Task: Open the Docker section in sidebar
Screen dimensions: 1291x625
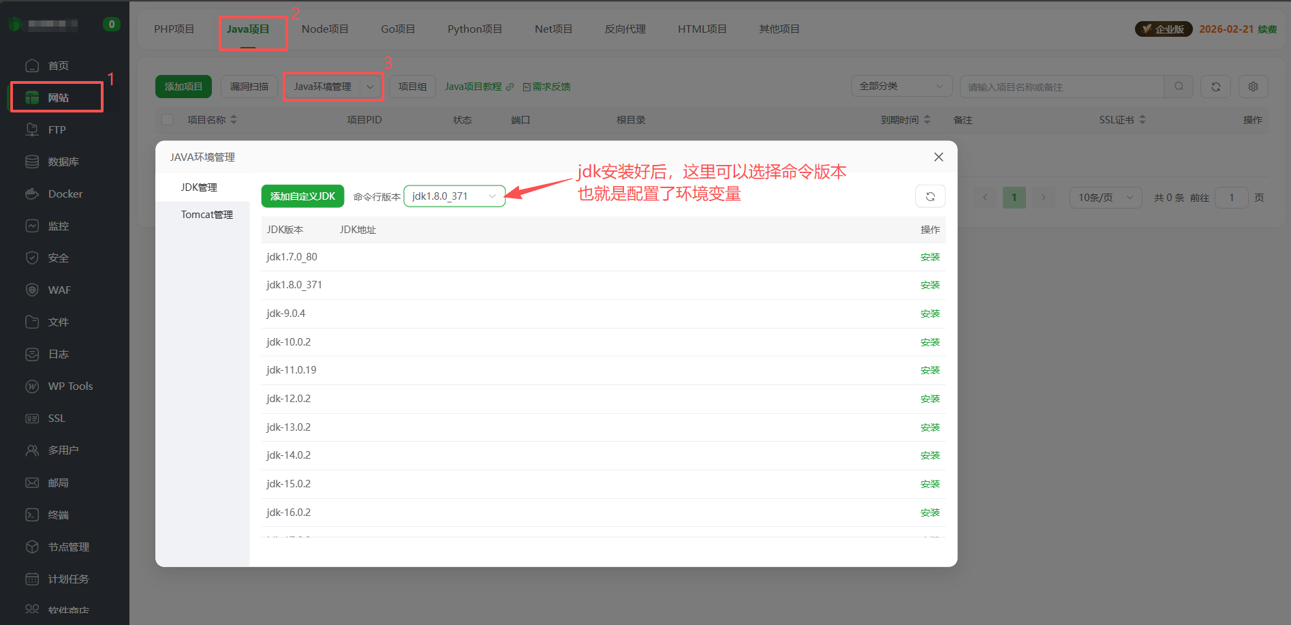Action: point(63,194)
